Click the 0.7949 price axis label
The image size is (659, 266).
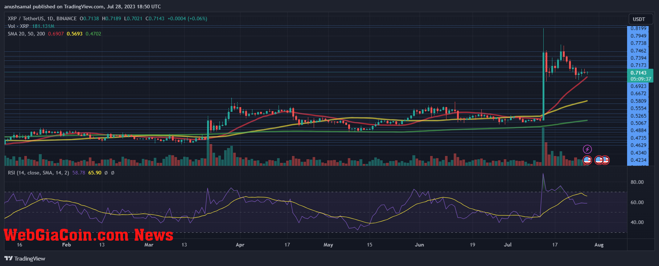click(638, 36)
